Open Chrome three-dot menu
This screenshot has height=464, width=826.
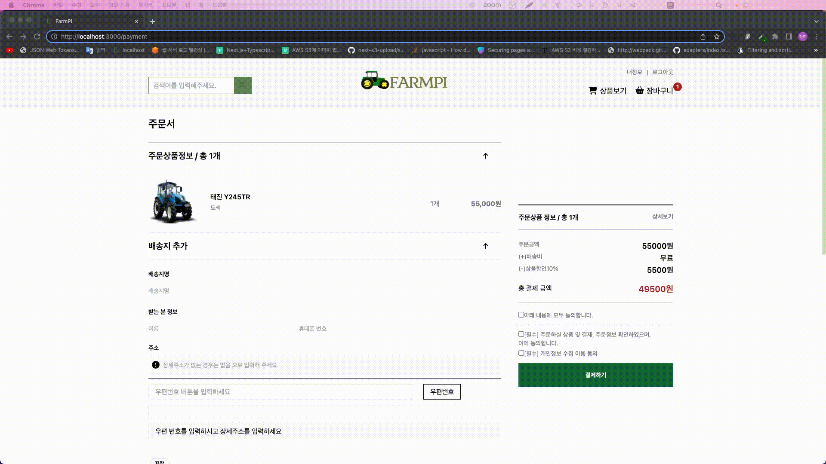click(817, 37)
